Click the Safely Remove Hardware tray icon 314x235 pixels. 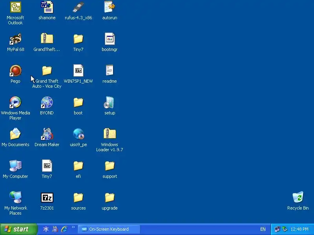coord(285,229)
